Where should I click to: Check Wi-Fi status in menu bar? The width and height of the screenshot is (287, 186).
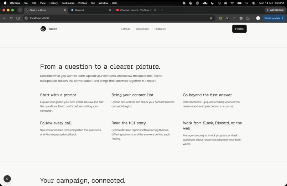click(232, 3)
